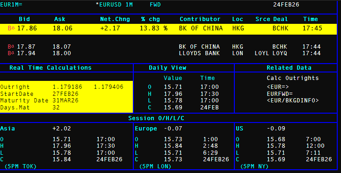Screen dimensions: 341x173
Task: Open the EURFWD= related link
Action: coord(280,94)
